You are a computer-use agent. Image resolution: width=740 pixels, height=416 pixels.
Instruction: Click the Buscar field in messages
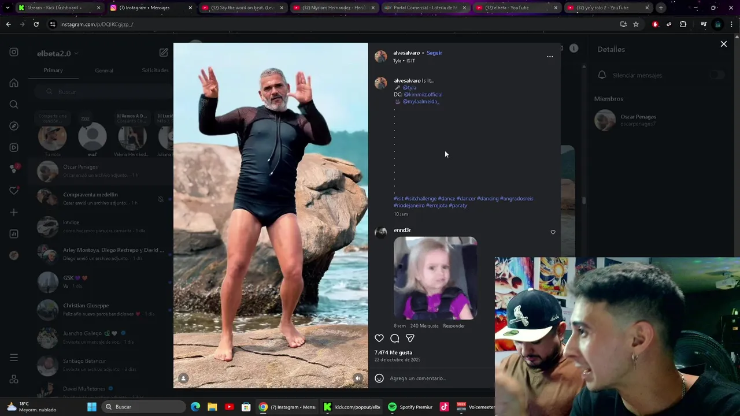point(103,91)
